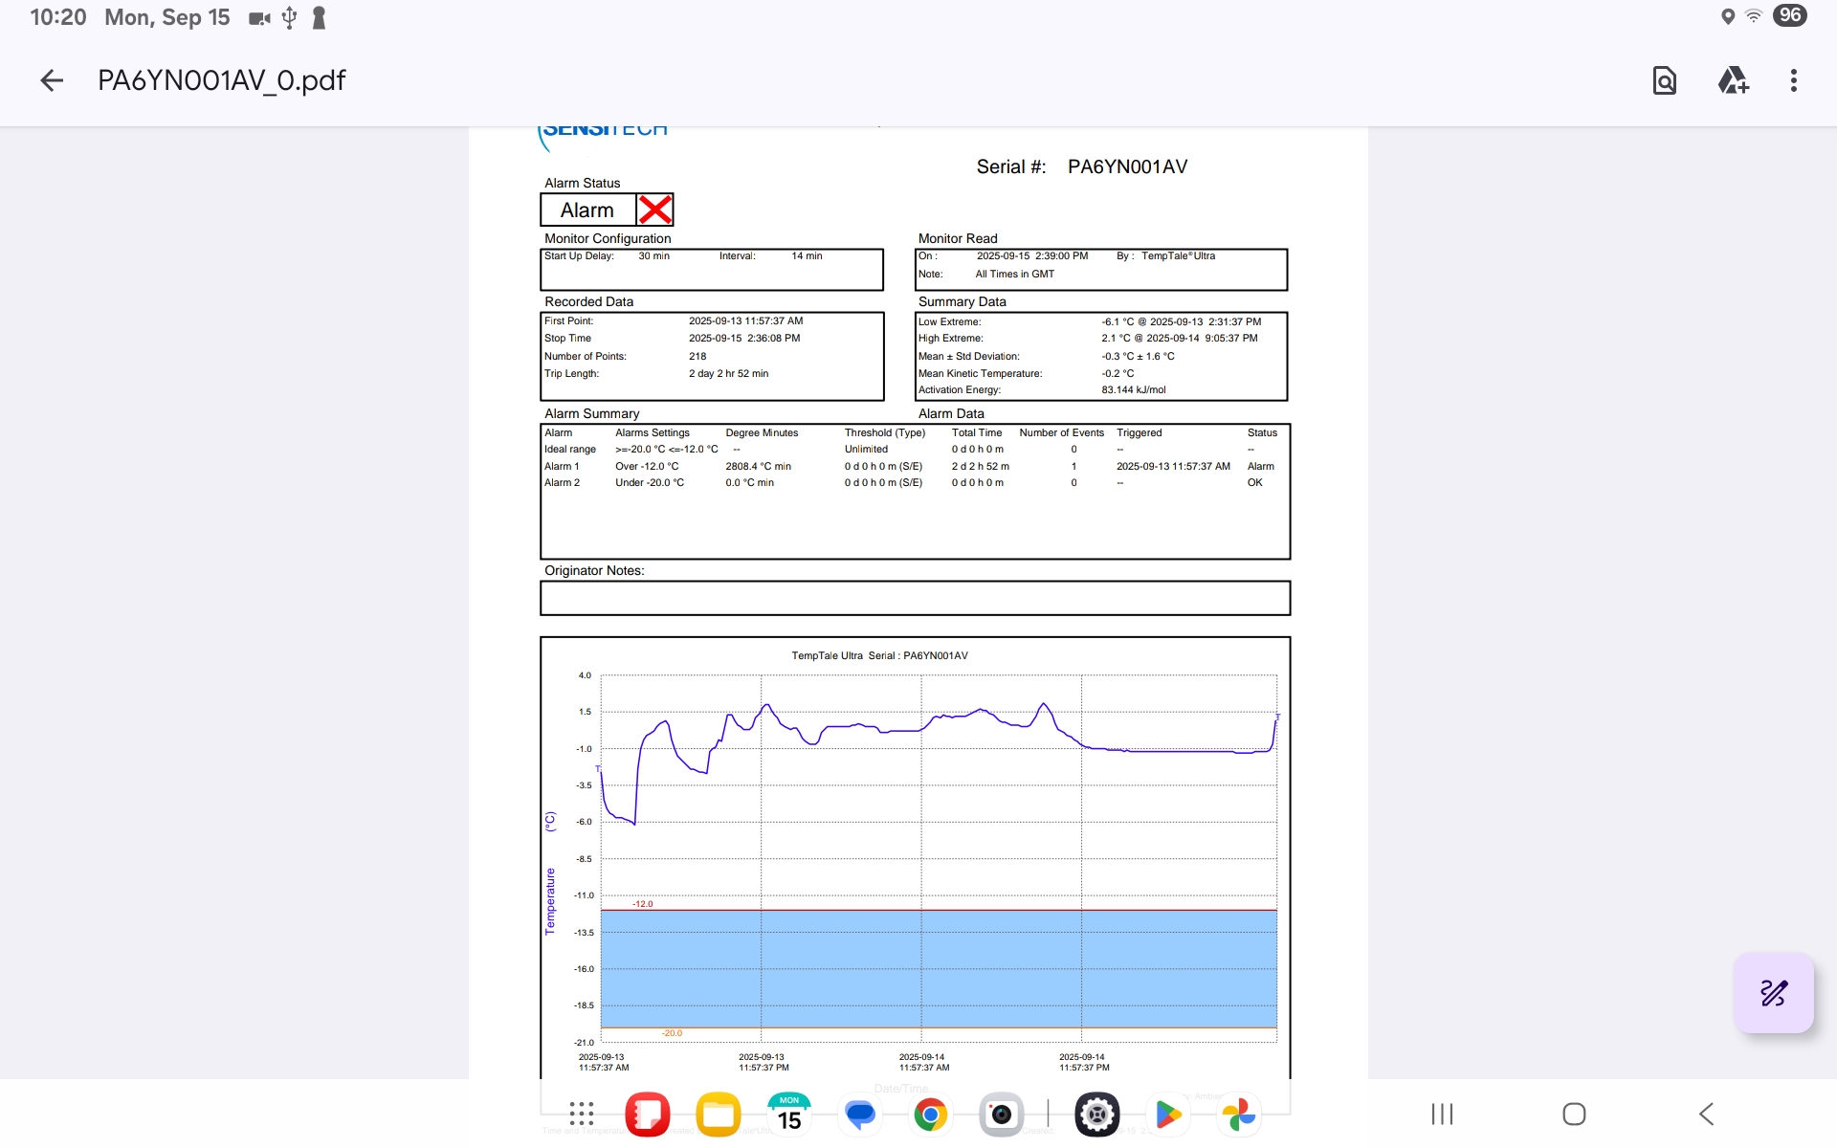The height and width of the screenshot is (1148, 1837).
Task: Launch the red Samsung Notes app
Action: (x=648, y=1115)
